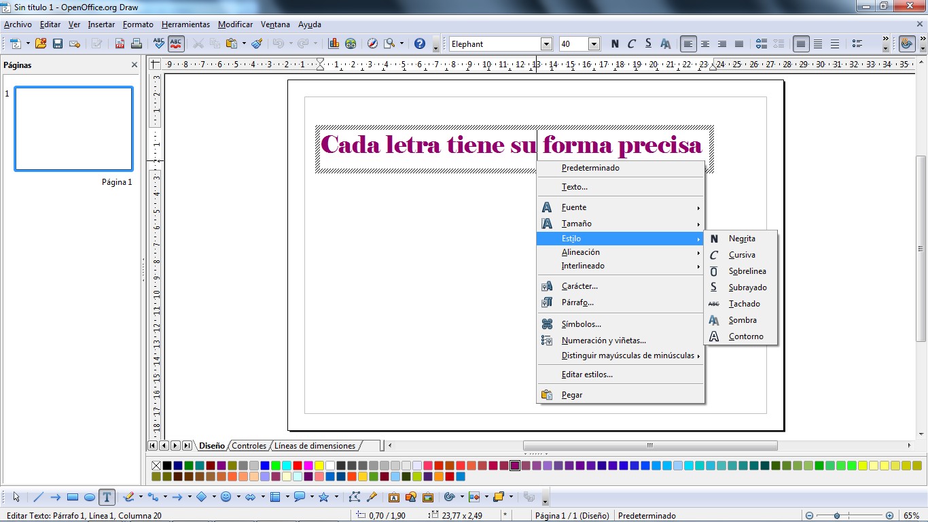Select the arrow selection tool
The image size is (928, 522).
17,497
